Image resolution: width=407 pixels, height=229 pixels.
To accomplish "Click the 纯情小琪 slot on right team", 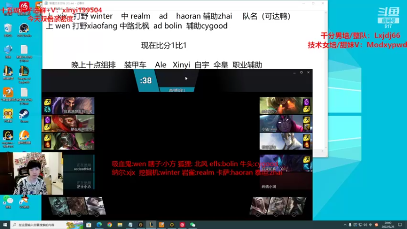I will tap(286, 181).
